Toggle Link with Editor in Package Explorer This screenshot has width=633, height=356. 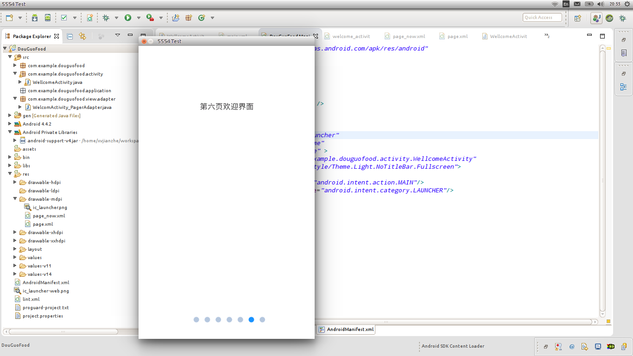point(82,36)
